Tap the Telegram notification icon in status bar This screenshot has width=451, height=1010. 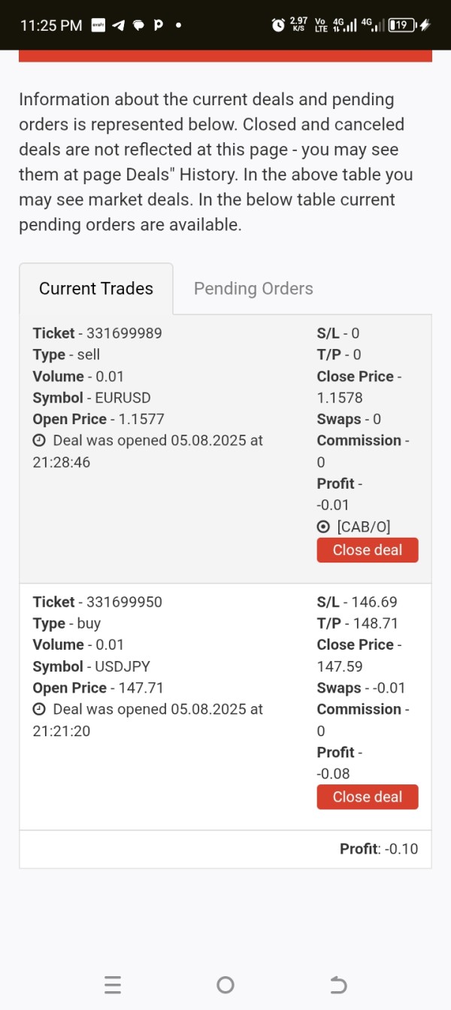[x=118, y=25]
